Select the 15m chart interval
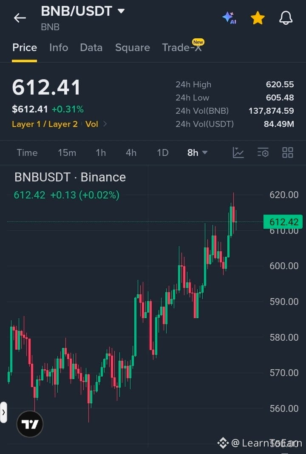Viewport: 306px width, 454px height. coord(67,152)
